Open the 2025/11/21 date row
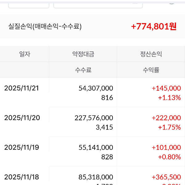 (22, 88)
